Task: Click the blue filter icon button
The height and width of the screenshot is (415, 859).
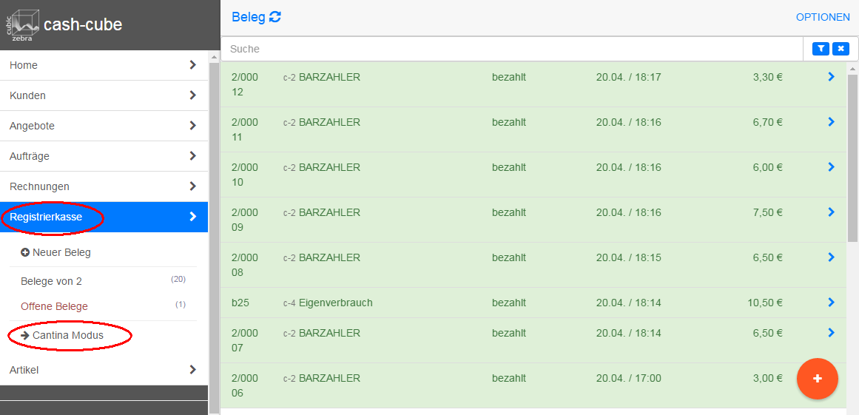Action: point(821,49)
